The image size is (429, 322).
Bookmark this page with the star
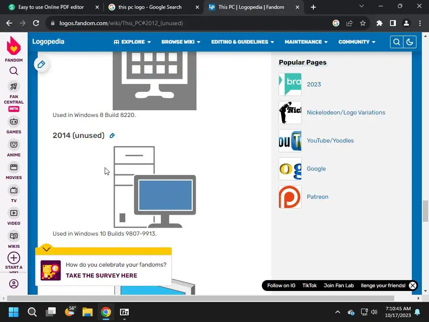pyautogui.click(x=363, y=23)
